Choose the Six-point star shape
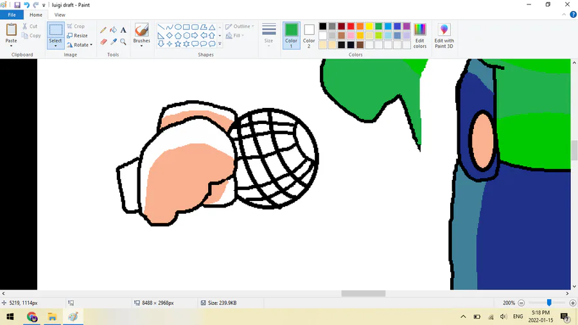Image resolution: width=578 pixels, height=325 pixels. [x=186, y=44]
